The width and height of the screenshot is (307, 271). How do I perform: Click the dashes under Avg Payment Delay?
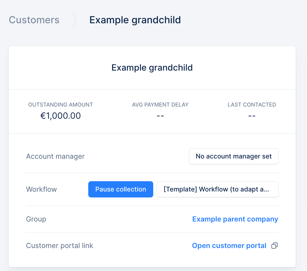(x=160, y=116)
